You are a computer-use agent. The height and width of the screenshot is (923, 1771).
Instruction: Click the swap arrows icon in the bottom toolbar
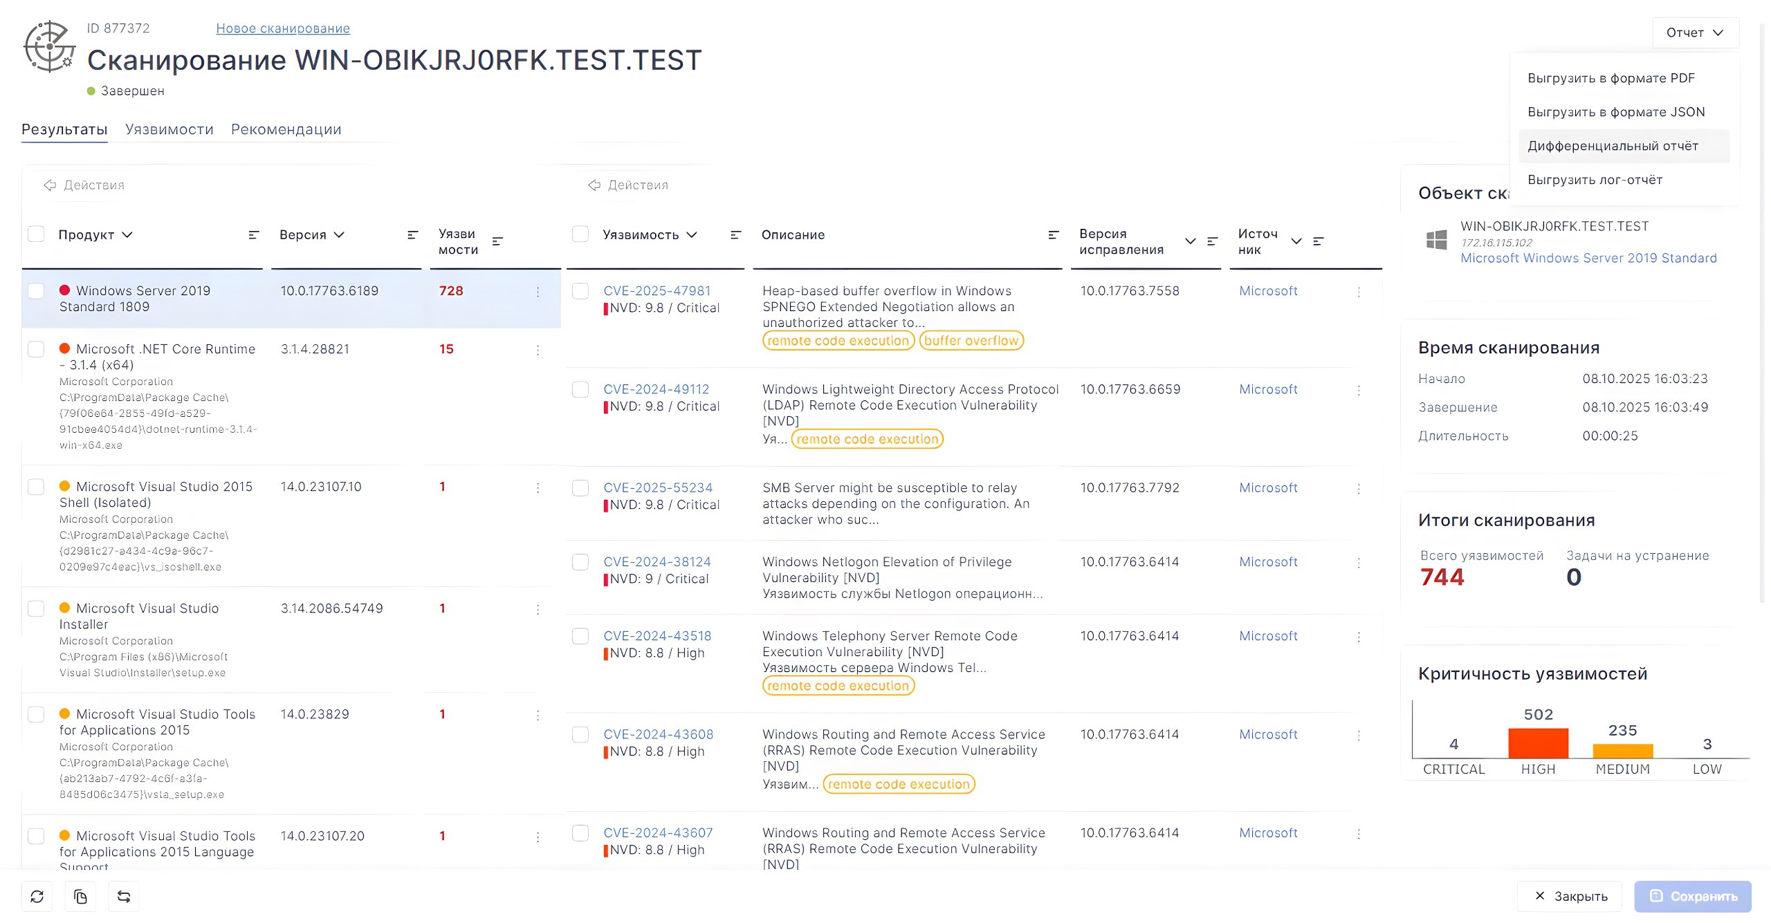click(124, 897)
